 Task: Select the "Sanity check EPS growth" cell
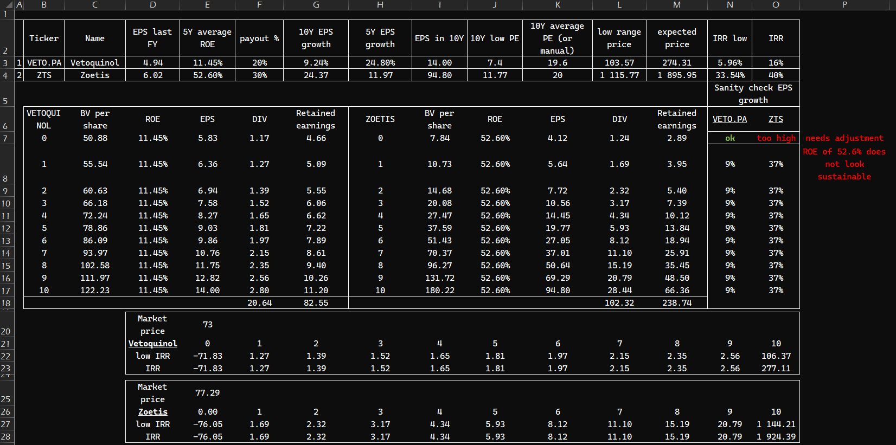pyautogui.click(x=753, y=94)
